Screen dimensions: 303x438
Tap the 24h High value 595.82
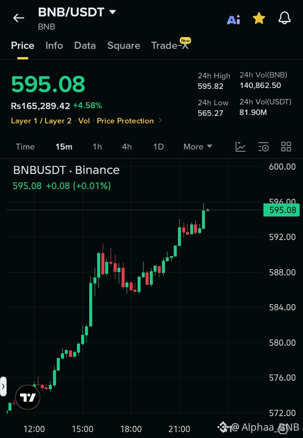(211, 86)
